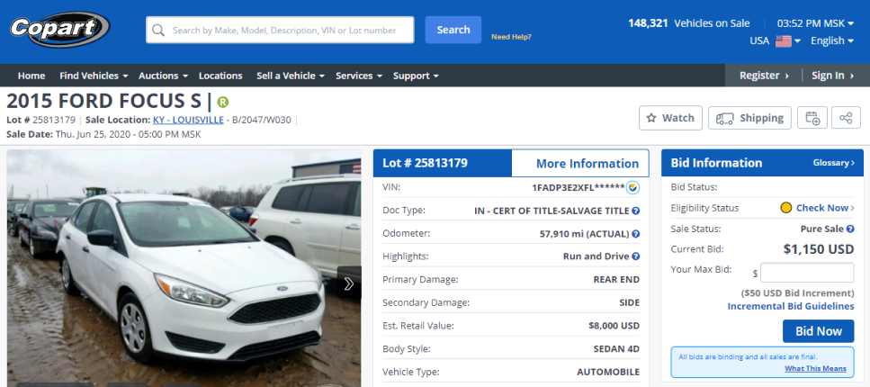This screenshot has height=387, width=870.
Task: Open the English language dropdown
Action: pos(832,40)
